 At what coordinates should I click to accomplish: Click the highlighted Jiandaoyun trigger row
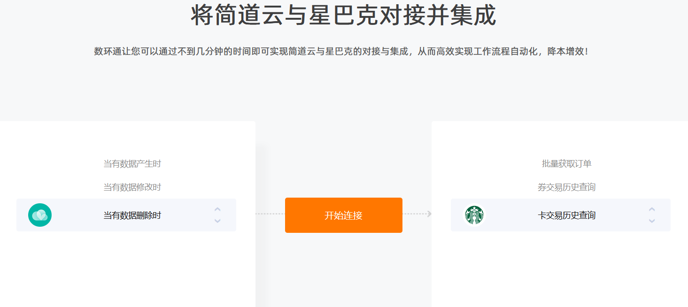point(126,215)
